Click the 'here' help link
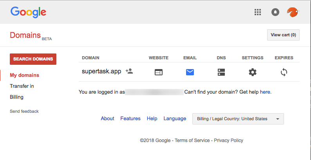311x160 pixels. tap(265, 92)
